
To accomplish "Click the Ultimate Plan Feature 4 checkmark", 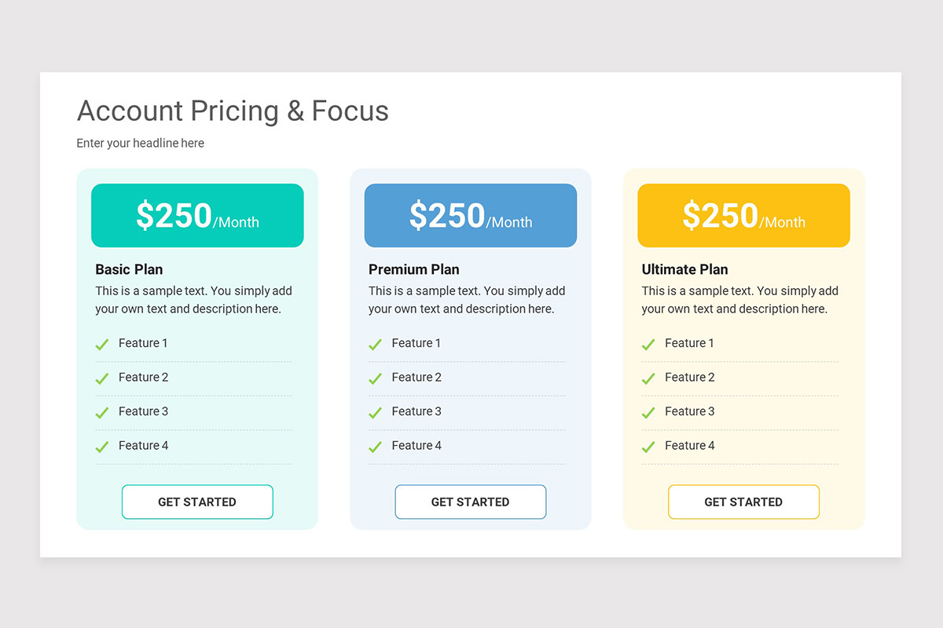I will coord(648,447).
